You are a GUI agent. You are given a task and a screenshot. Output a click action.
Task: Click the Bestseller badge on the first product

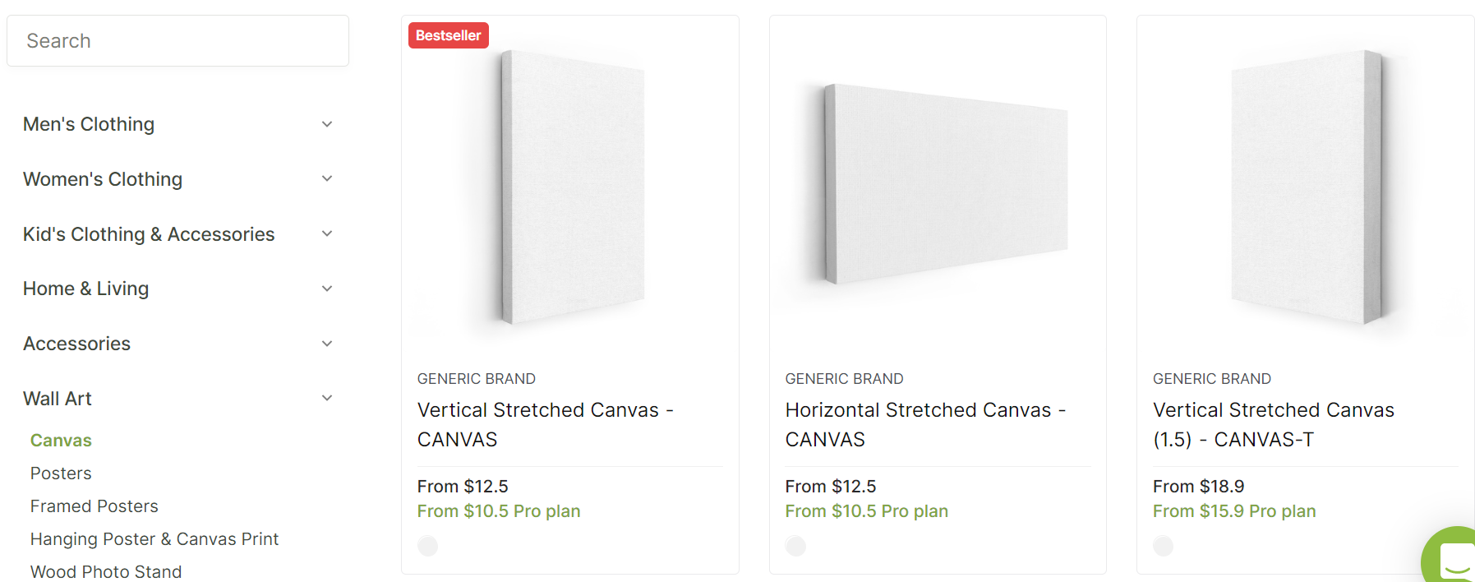(x=448, y=35)
